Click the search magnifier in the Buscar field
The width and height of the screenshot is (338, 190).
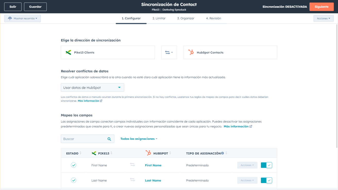109,139
